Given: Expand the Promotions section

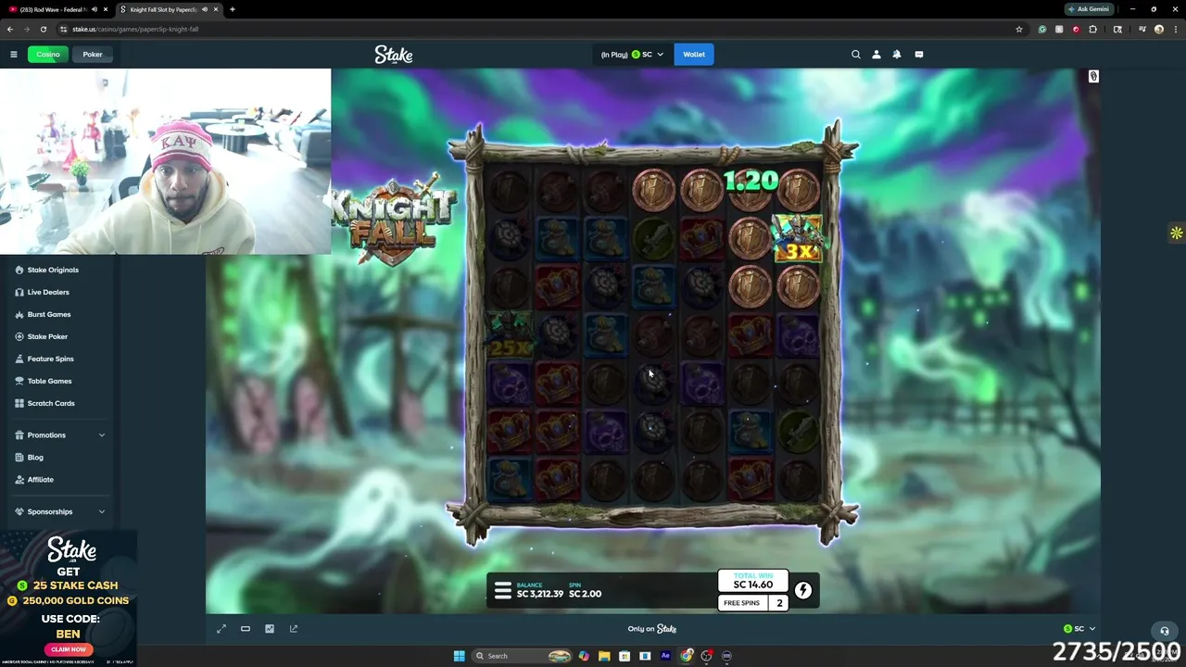Looking at the screenshot, I should click(60, 434).
